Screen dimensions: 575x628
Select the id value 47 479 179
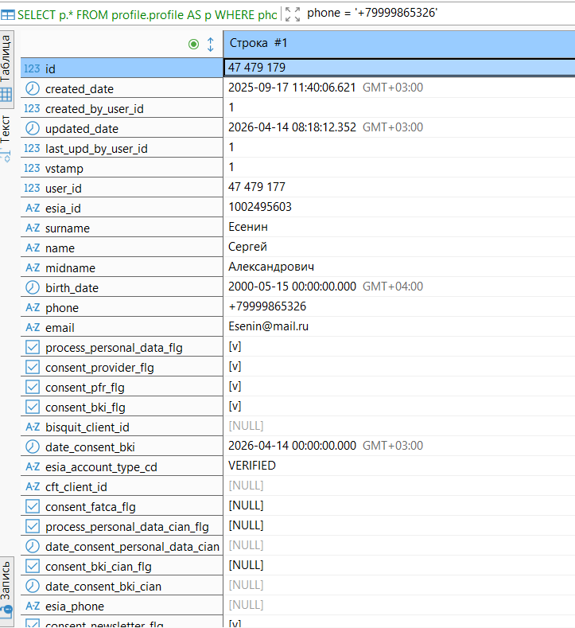257,68
